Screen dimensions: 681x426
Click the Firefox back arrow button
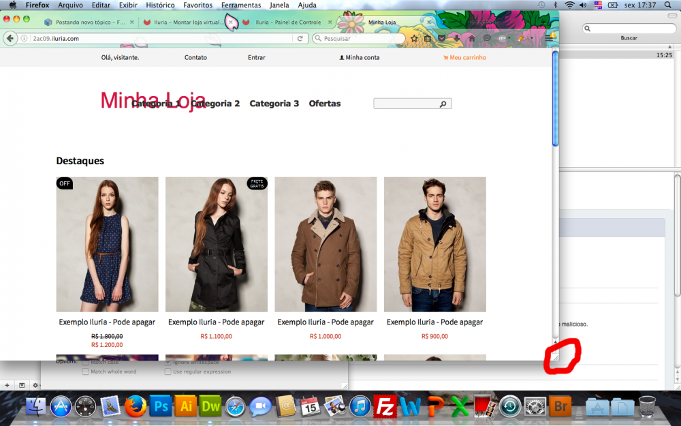[x=10, y=39]
